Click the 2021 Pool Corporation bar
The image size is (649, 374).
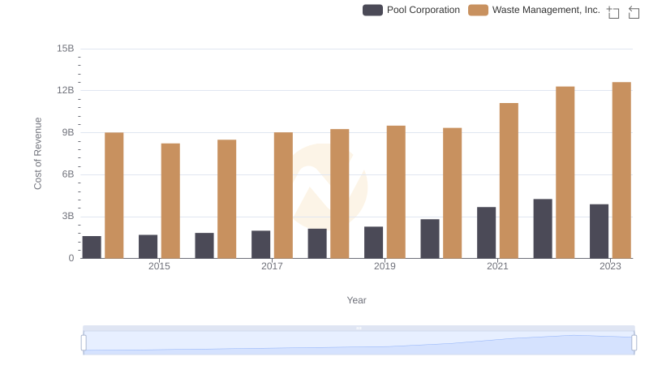(486, 233)
